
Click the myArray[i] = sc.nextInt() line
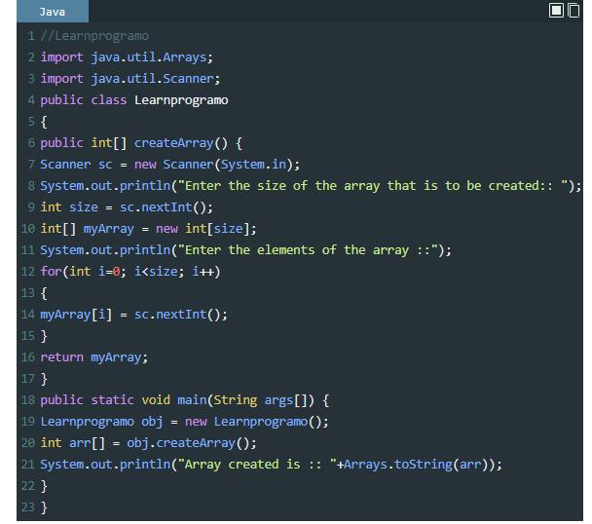point(134,315)
